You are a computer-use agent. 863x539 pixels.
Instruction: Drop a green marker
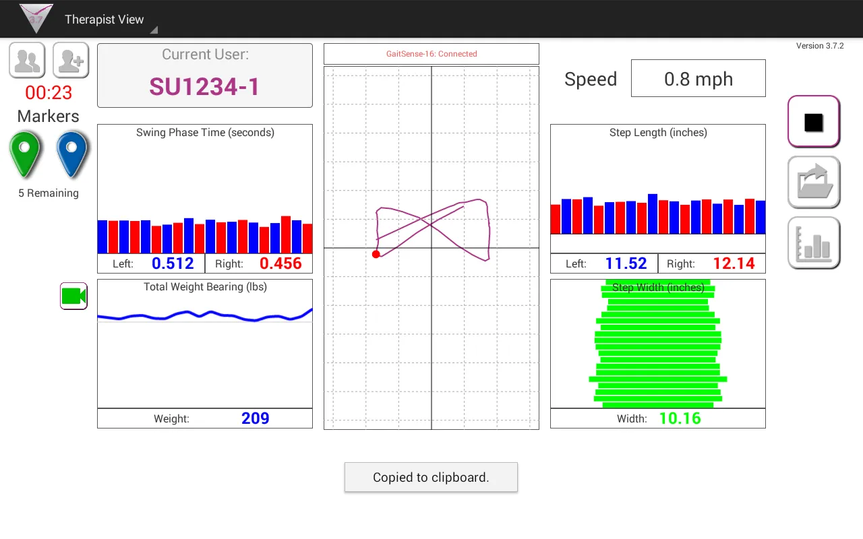25,154
